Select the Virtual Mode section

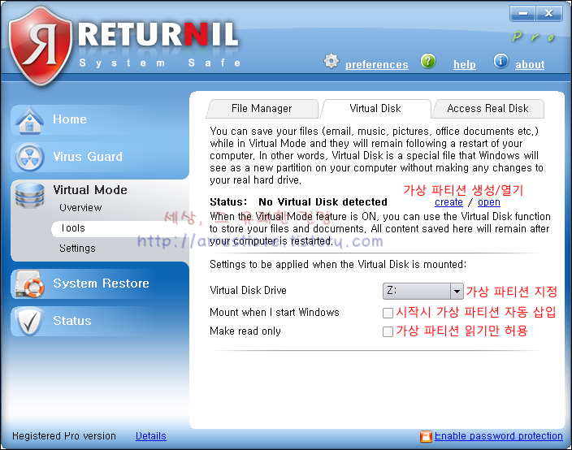[90, 190]
